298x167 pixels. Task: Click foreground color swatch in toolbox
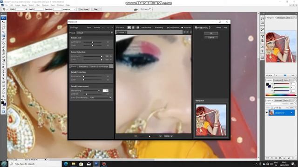(x=3, y=103)
